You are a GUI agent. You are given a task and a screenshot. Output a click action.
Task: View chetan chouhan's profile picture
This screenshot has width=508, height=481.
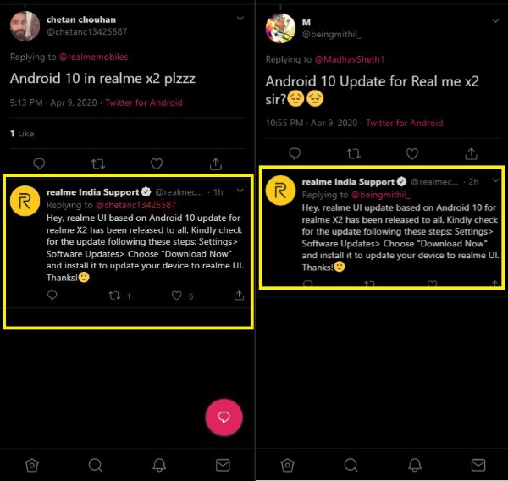click(25, 26)
